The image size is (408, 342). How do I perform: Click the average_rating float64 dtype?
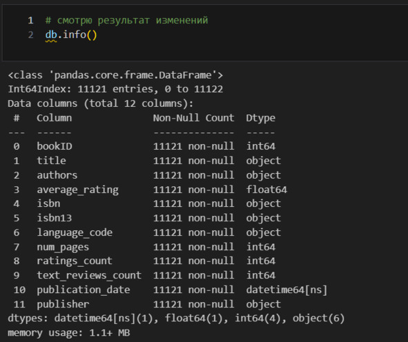point(266,190)
